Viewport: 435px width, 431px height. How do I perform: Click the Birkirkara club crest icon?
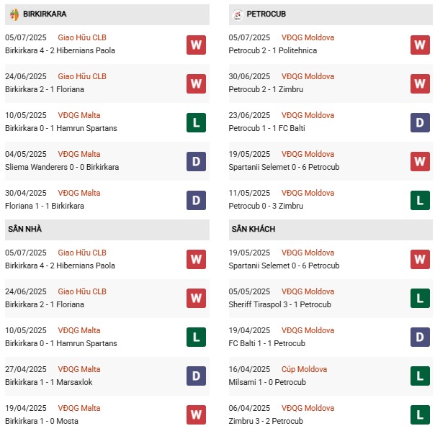click(x=14, y=14)
